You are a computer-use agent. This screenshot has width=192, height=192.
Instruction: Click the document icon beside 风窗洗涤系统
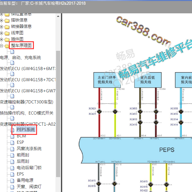(12, 149)
